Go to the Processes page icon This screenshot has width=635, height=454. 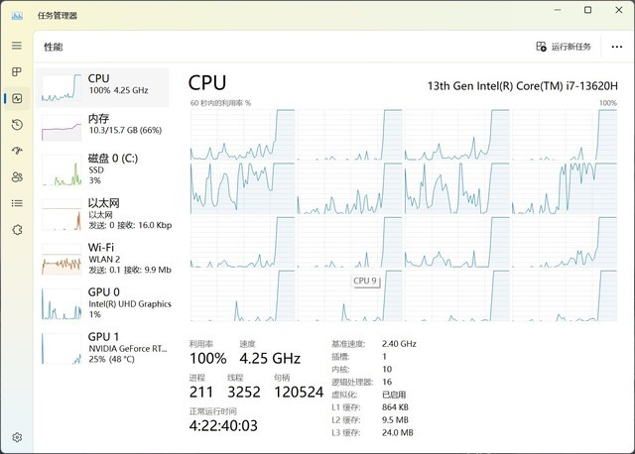click(17, 72)
